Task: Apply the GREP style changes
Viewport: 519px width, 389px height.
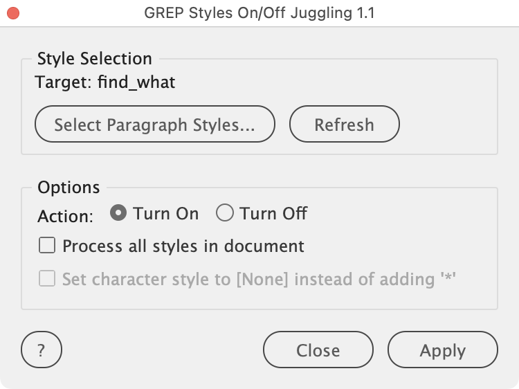Action: tap(442, 351)
